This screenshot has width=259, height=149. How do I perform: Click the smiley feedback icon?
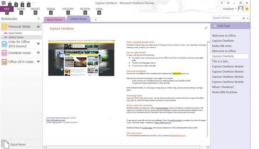[247, 9]
